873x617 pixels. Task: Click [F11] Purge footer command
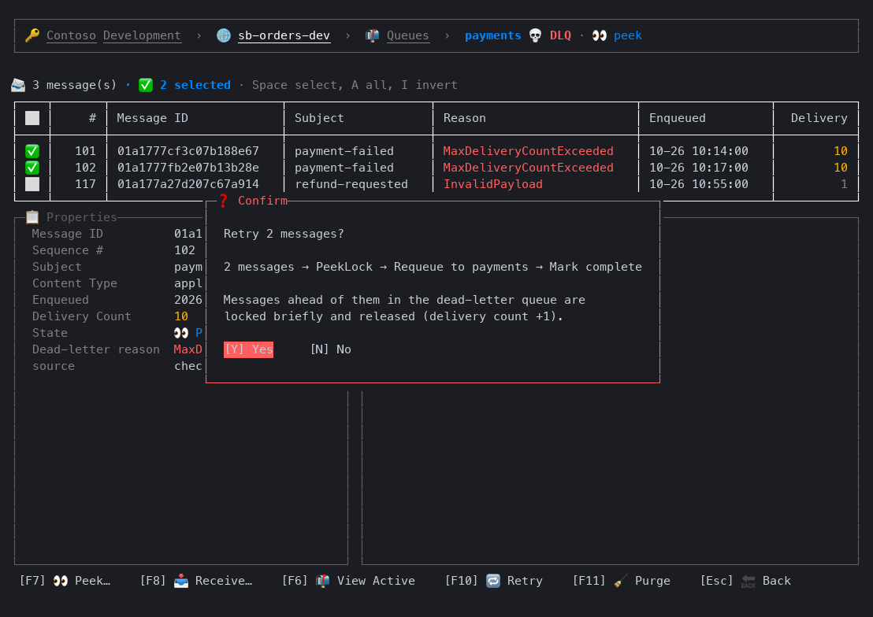(x=622, y=581)
